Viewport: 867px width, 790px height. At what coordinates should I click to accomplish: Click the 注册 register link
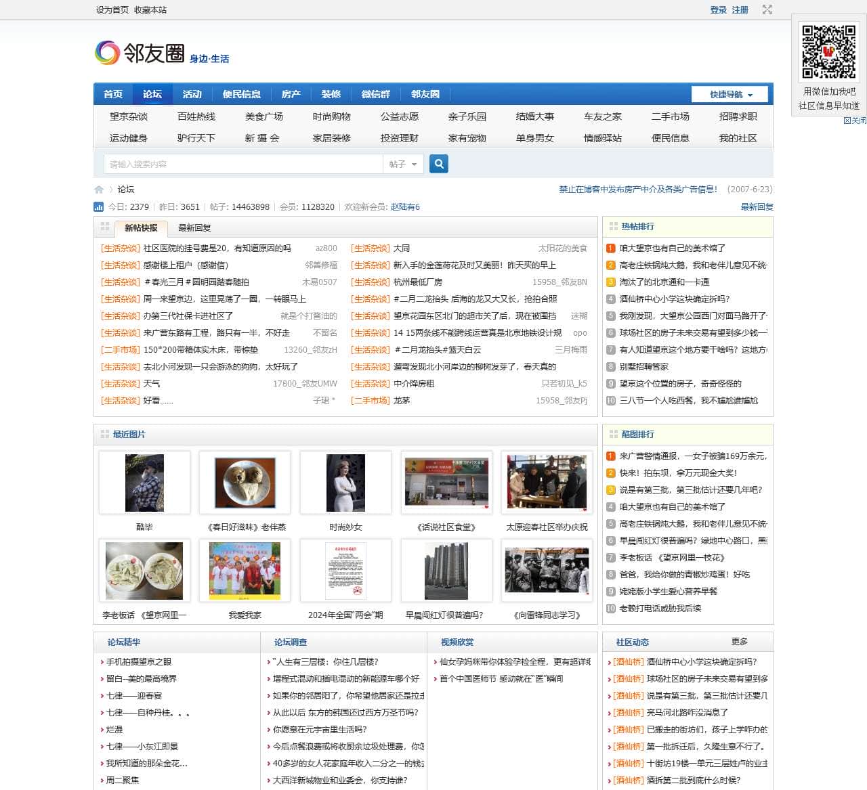click(x=740, y=9)
